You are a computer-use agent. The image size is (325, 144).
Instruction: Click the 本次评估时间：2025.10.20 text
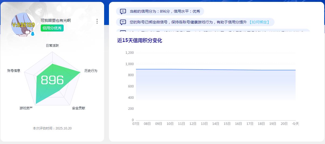pos(52,128)
